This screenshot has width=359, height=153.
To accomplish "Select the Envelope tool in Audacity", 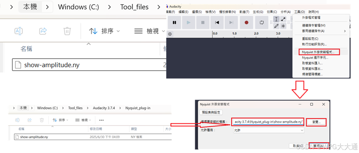I will (x=283, y=19).
